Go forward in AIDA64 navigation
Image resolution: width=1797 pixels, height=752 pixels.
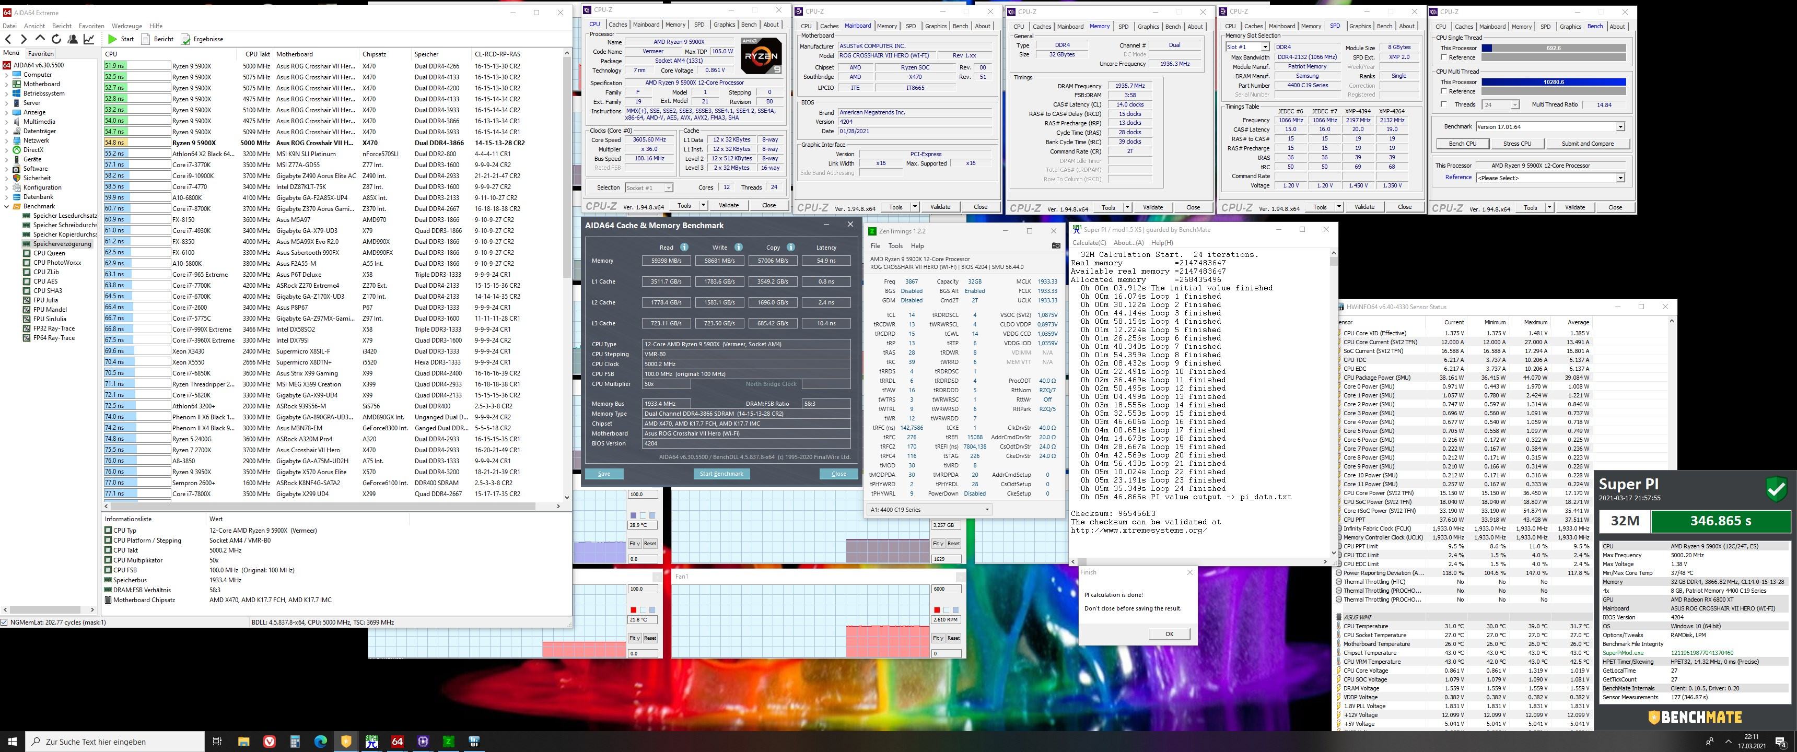click(x=24, y=39)
